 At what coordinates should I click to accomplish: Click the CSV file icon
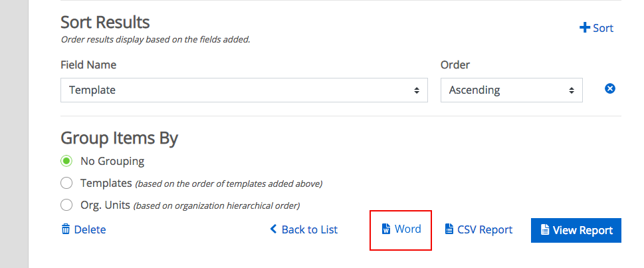449,229
